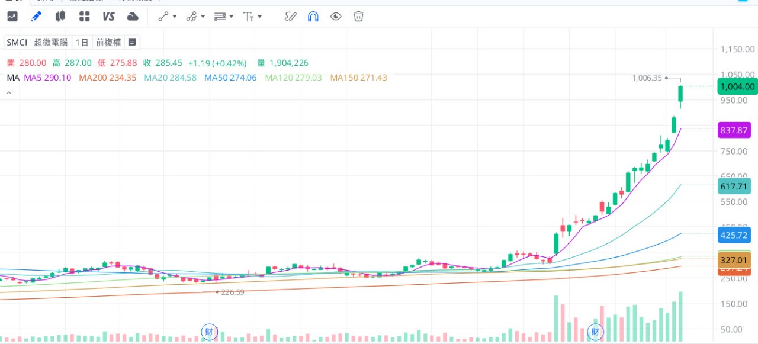Image resolution: width=758 pixels, height=344 pixels.
Task: Activate the blue pencil drawing tool
Action: 36,16
